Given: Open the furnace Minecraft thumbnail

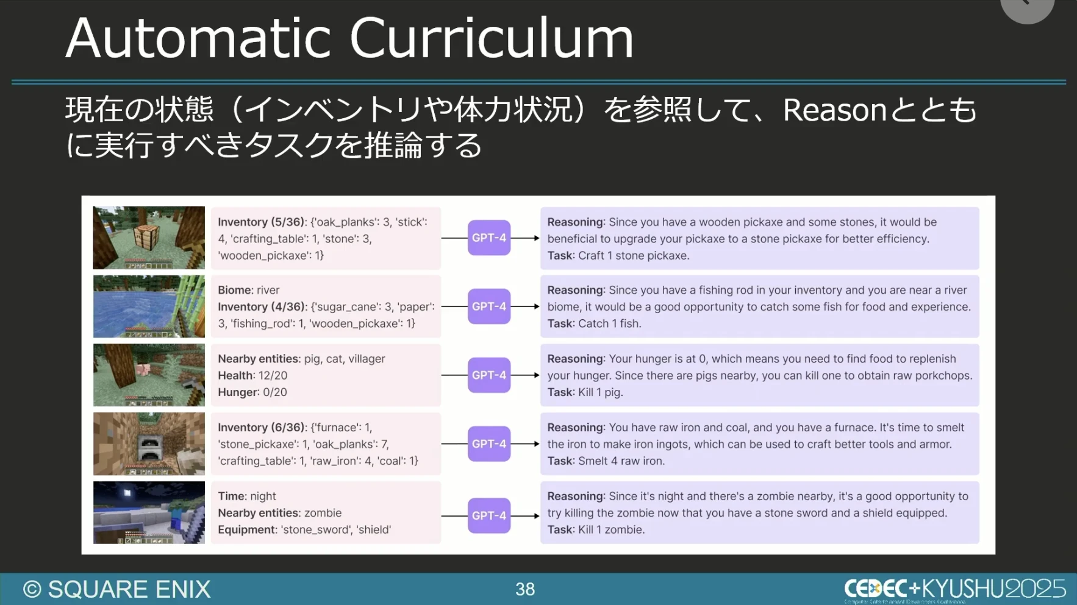Looking at the screenshot, I should click(x=149, y=444).
